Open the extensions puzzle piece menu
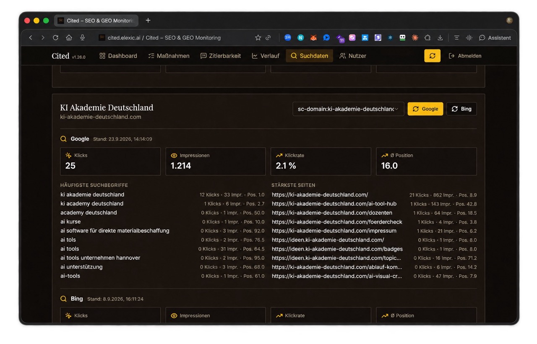 click(428, 38)
